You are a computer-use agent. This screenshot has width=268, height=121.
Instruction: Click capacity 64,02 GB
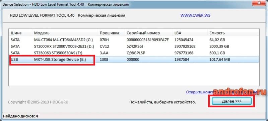coord(217,40)
